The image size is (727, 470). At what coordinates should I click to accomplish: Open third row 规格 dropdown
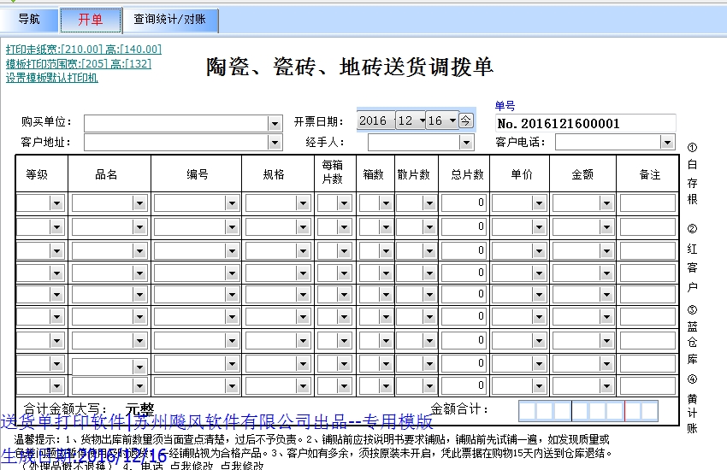click(303, 251)
